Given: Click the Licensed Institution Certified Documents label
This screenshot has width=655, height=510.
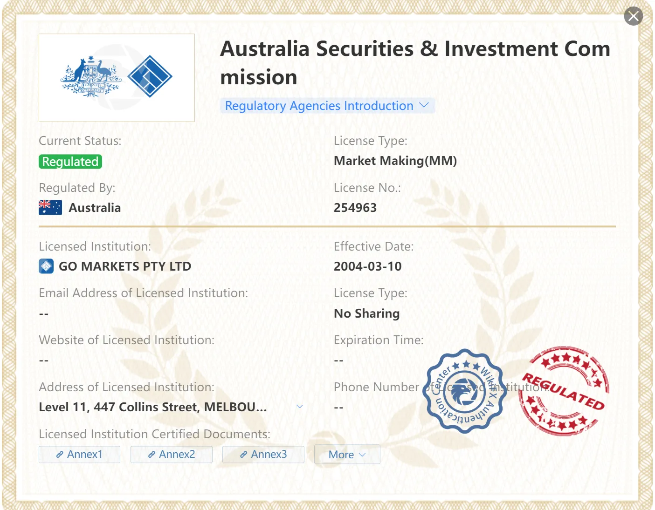Looking at the screenshot, I should pyautogui.click(x=154, y=434).
